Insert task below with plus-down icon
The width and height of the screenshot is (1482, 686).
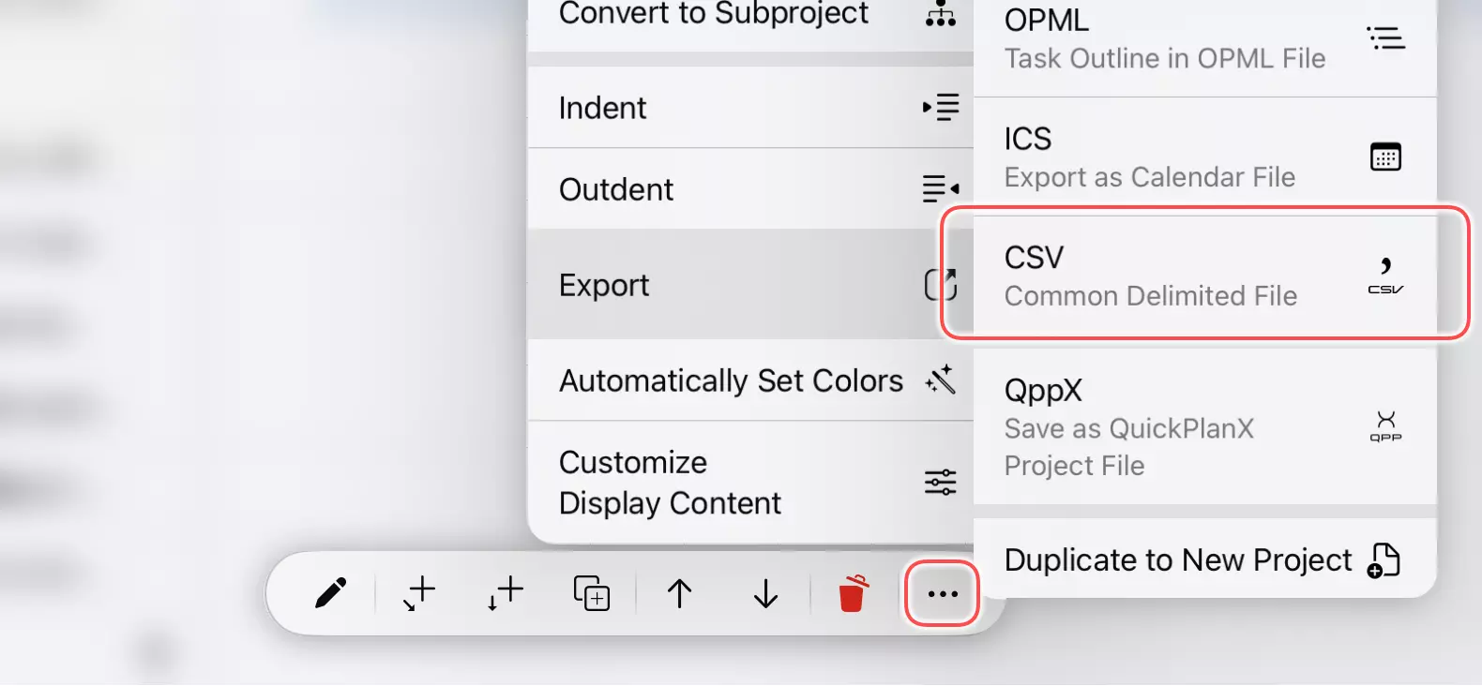tap(506, 593)
